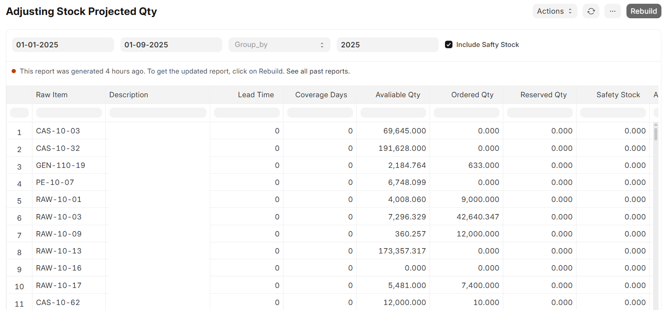Viewport: 666px width, 310px height.
Task: Click the Coverage Days column header
Action: coord(321,95)
